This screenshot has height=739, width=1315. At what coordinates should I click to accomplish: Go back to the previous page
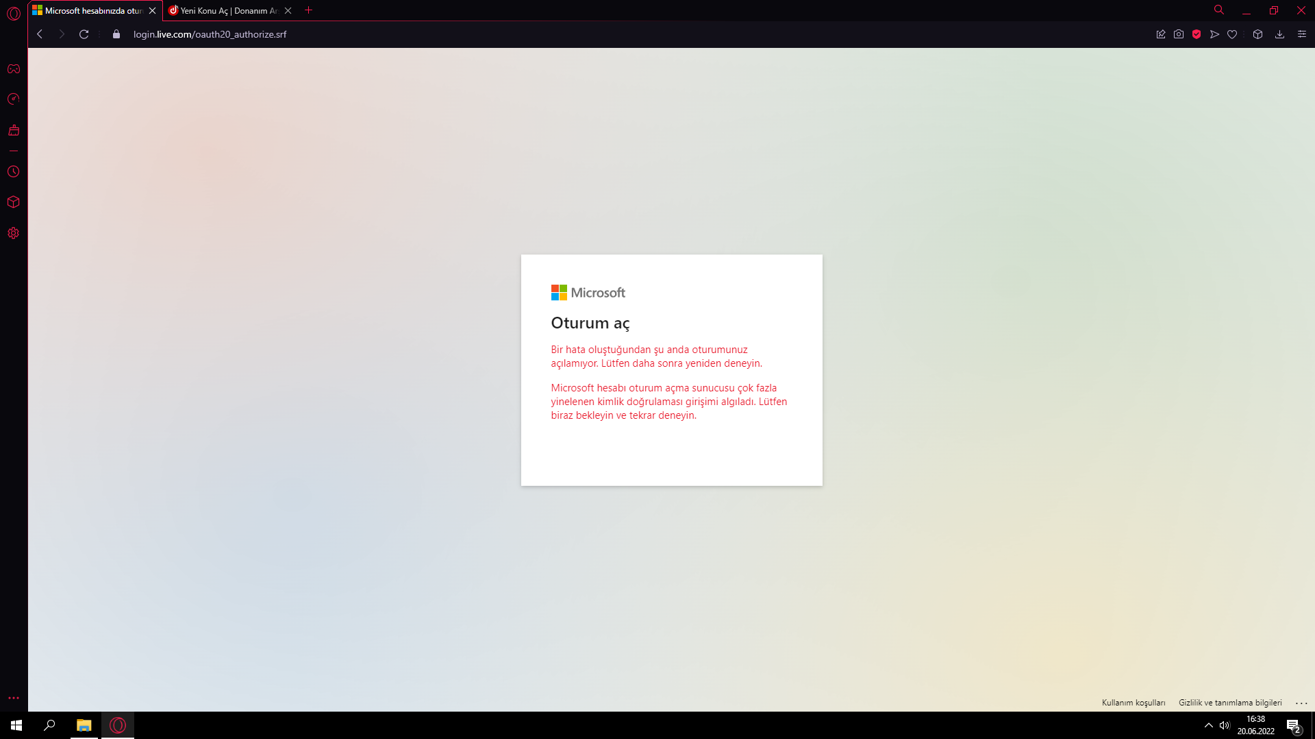point(40,34)
